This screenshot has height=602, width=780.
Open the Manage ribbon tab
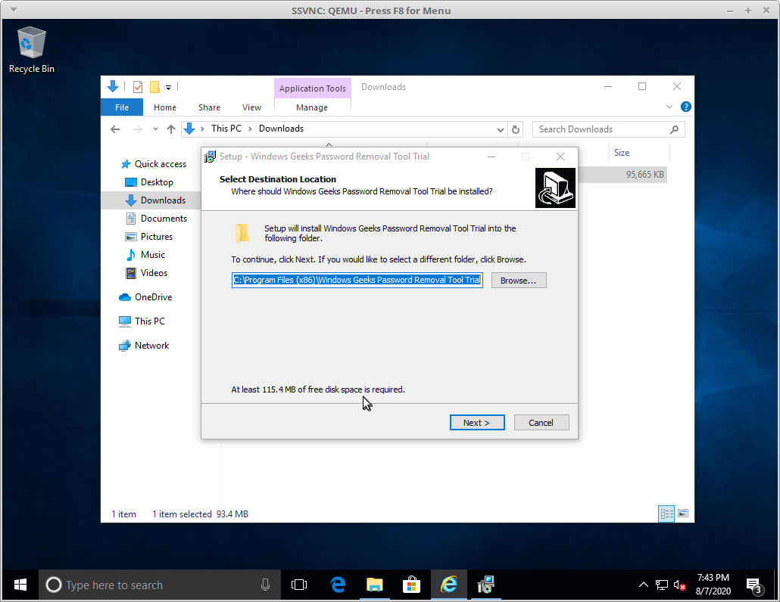(x=312, y=107)
